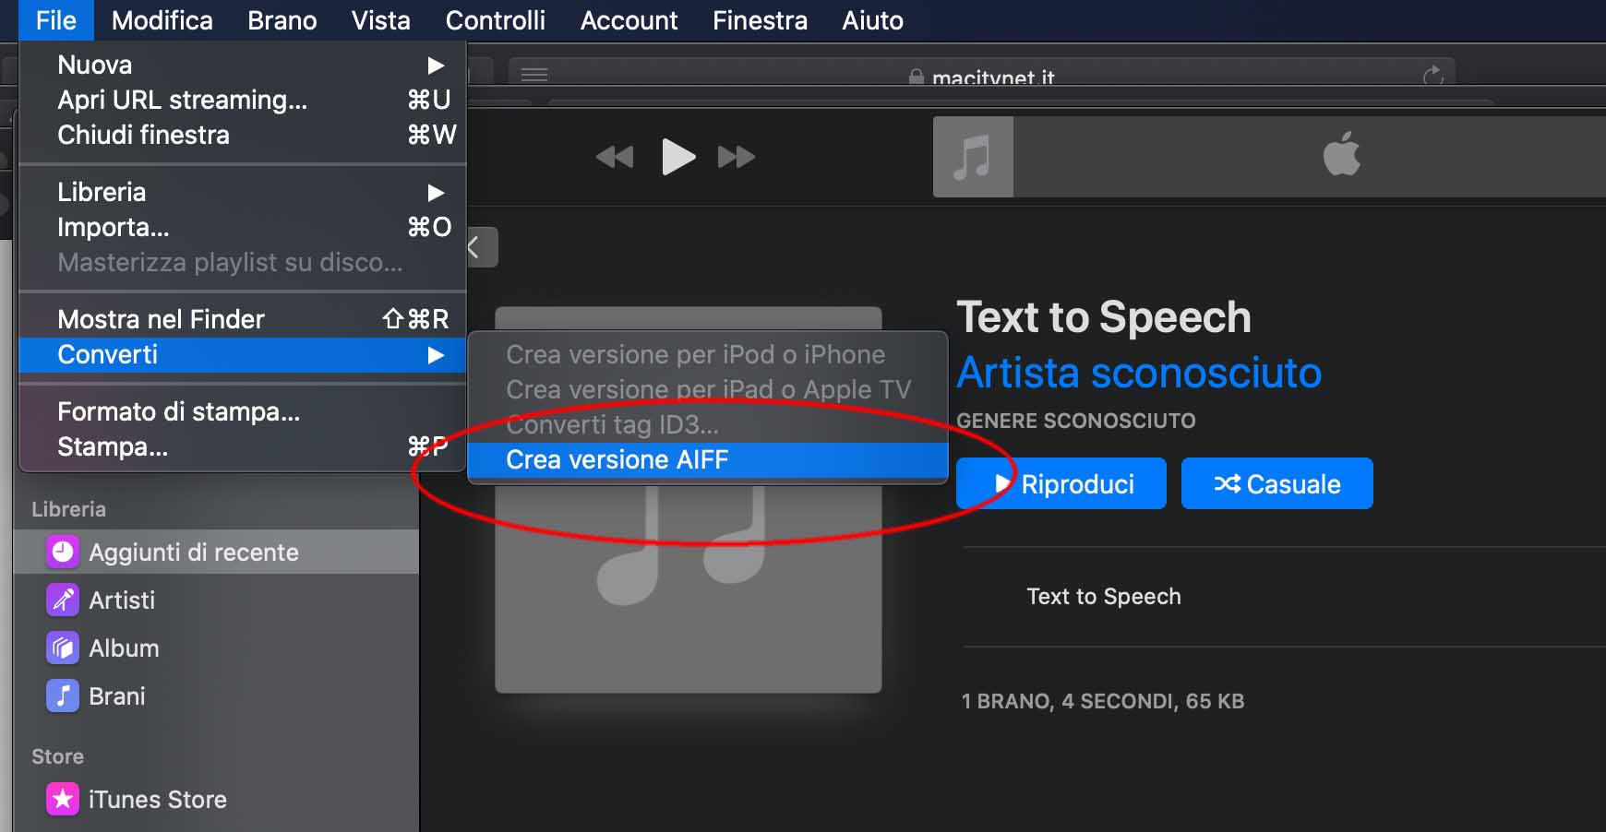The image size is (1606, 832).
Task: Reload page with the Safari refresh icon
Action: coord(1433,76)
